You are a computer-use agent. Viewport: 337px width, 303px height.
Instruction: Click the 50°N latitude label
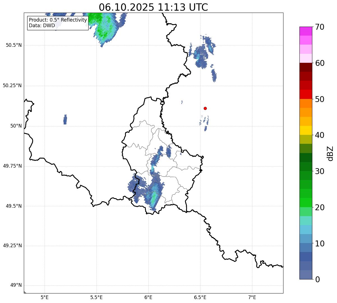(x=16, y=126)
